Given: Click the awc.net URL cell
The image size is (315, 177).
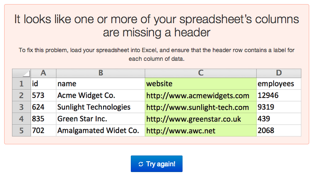Looking at the screenshot, I should click(x=201, y=130).
